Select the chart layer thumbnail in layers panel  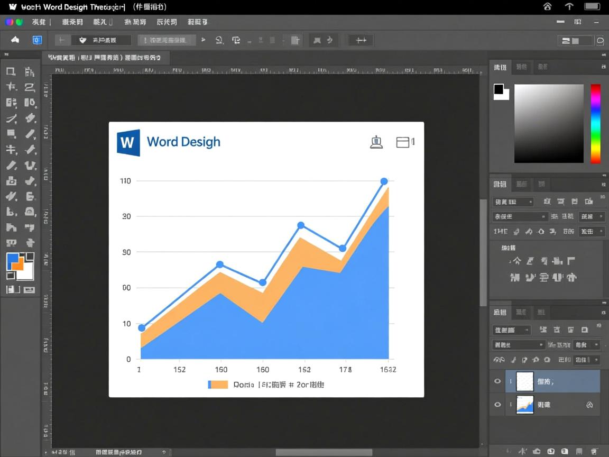pos(525,405)
